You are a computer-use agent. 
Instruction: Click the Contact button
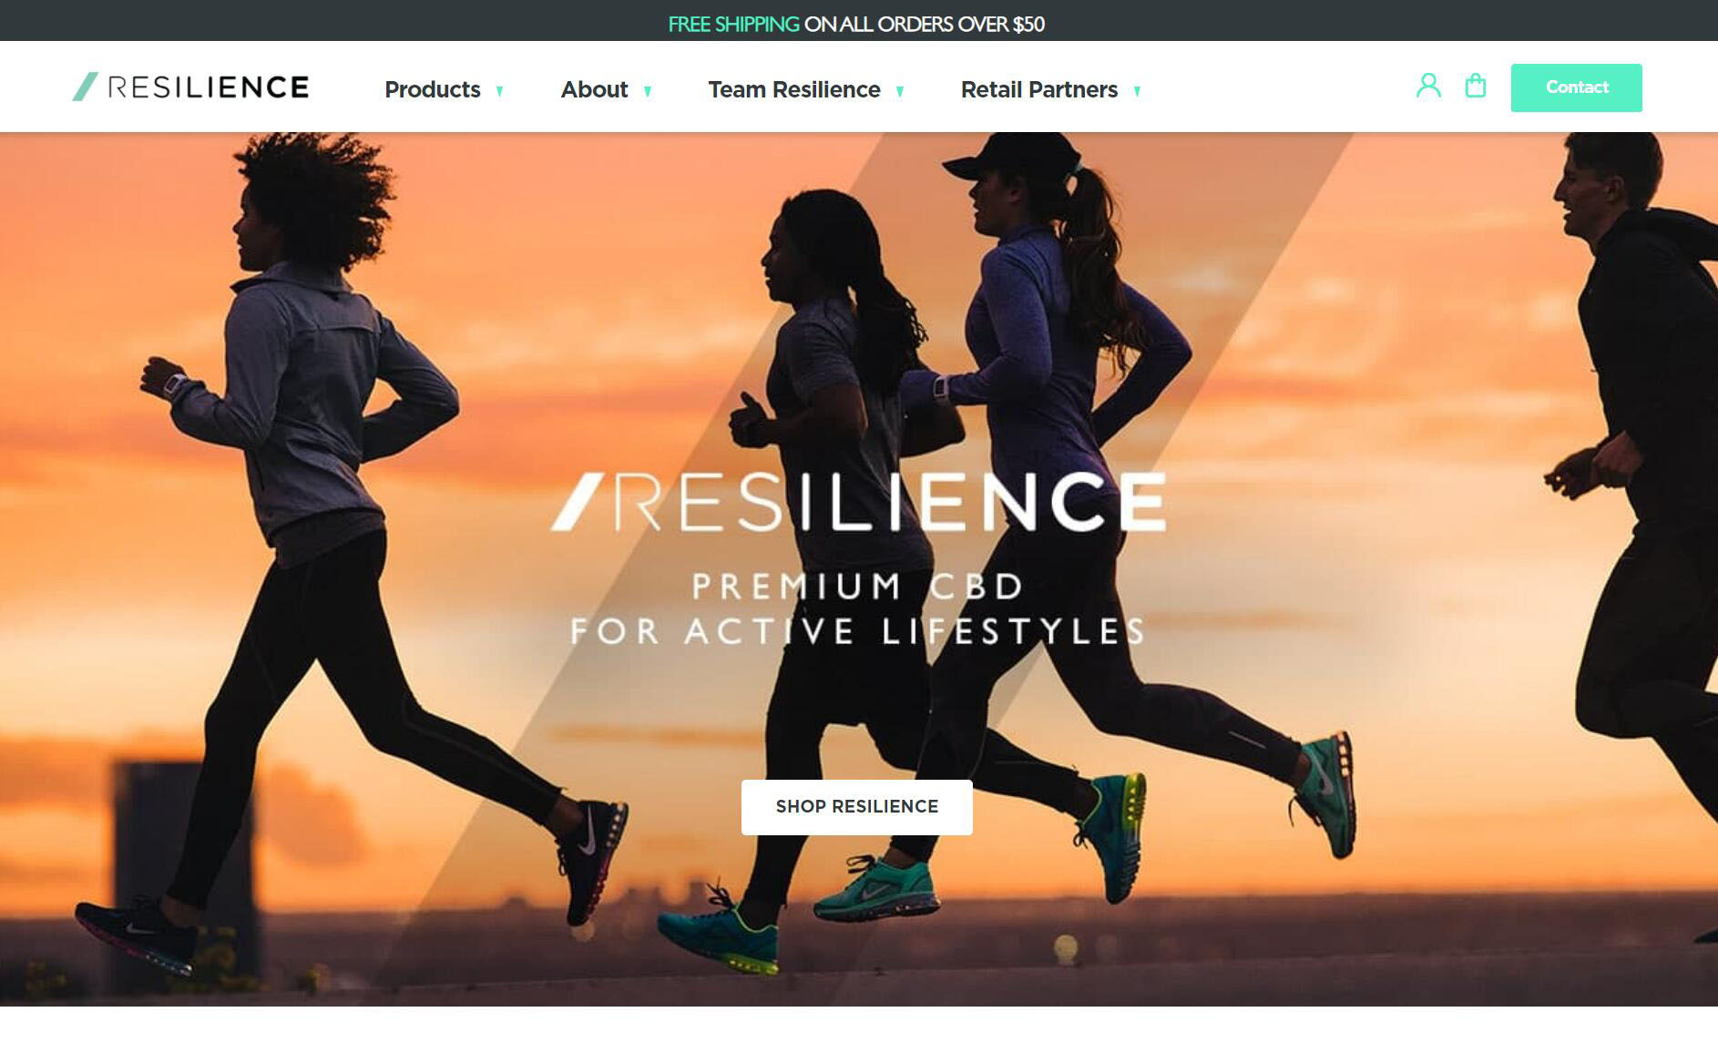(x=1577, y=87)
